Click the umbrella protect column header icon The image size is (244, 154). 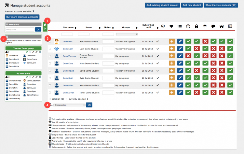(x=205, y=26)
